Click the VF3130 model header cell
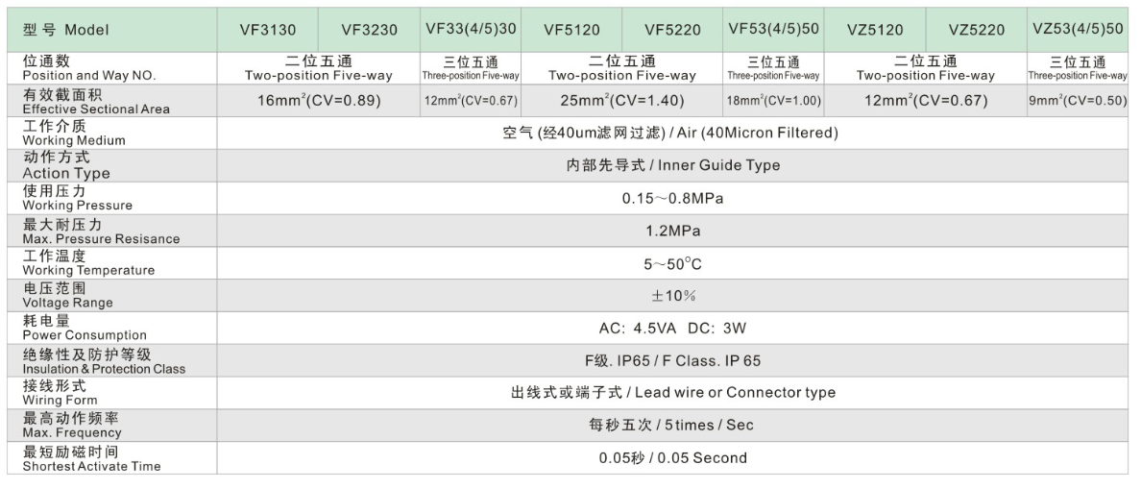Image resolution: width=1141 pixels, height=489 pixels. pyautogui.click(x=267, y=30)
